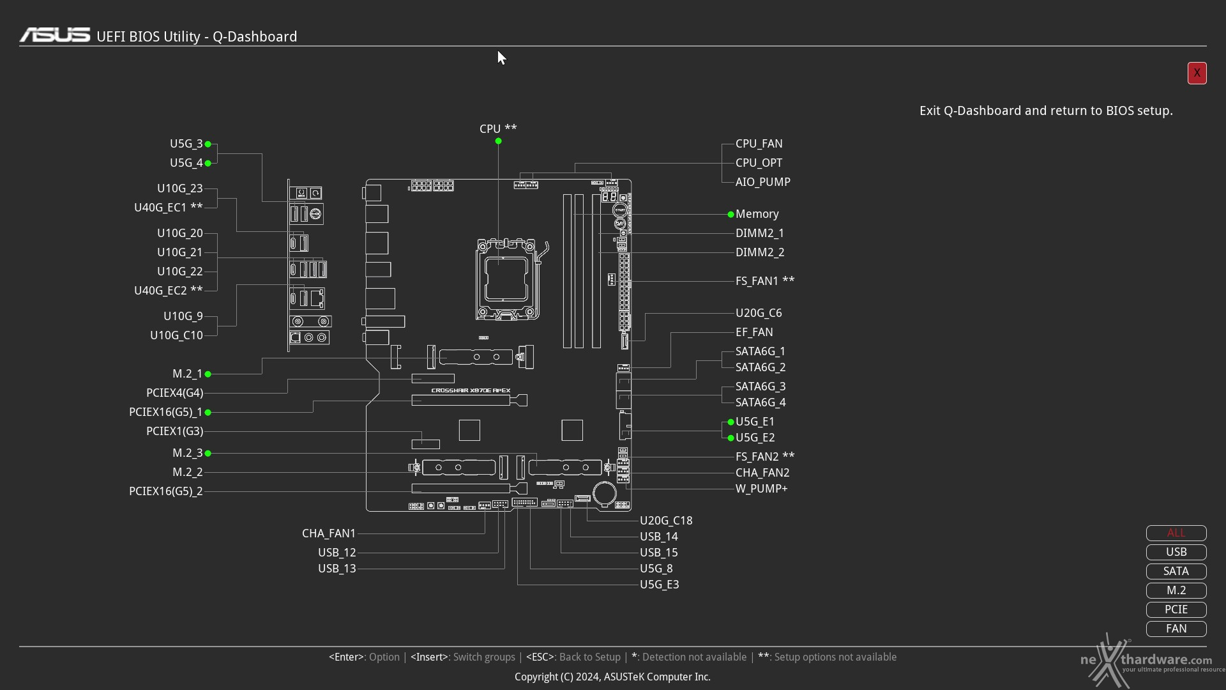Open the M.2_3 slot entry
Viewport: 1226px width, 690px height.
pos(187,453)
